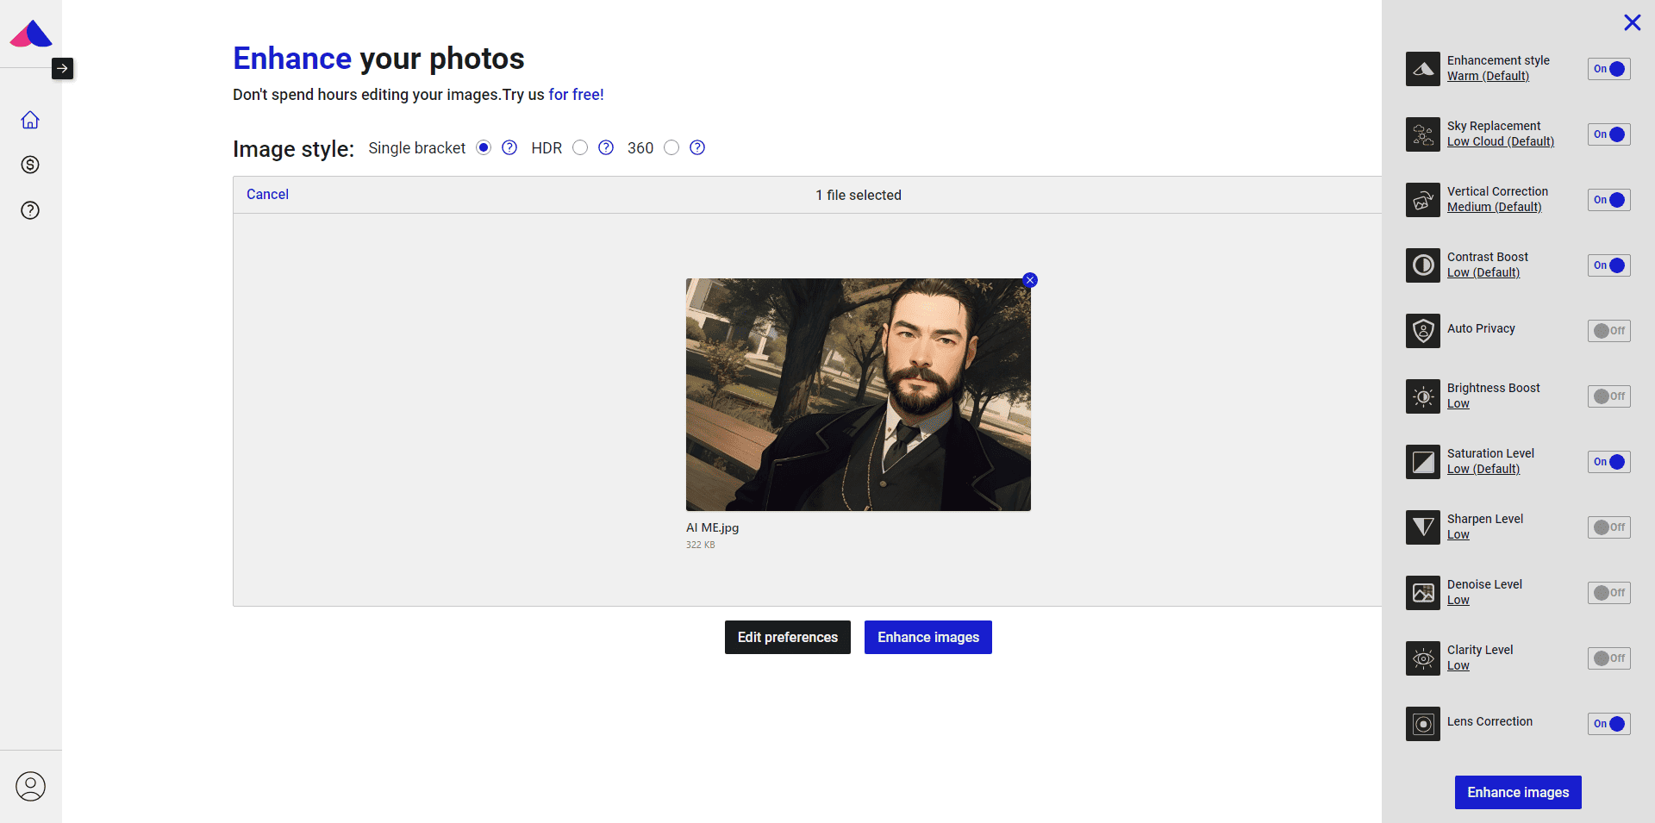Image resolution: width=1655 pixels, height=823 pixels.
Task: Turn off the Sky Replacement toggle
Action: click(x=1608, y=134)
